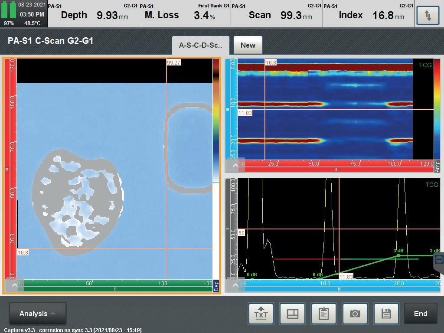Image resolution: width=444 pixels, height=333 pixels.
Task: Click the 48.5°C temperature readout
Action: pyautogui.click(x=32, y=23)
